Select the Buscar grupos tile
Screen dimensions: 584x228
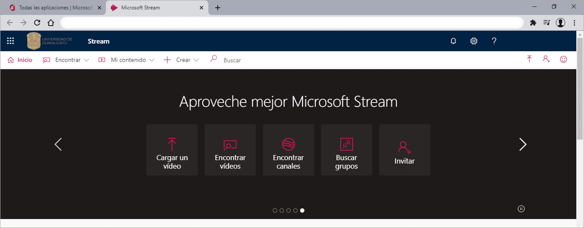click(x=347, y=150)
